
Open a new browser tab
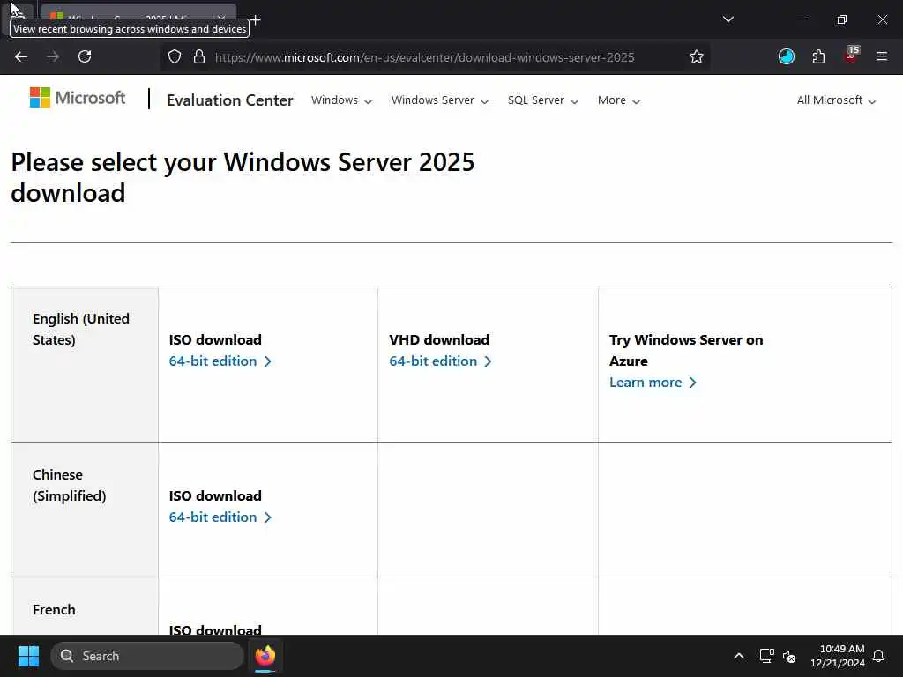click(256, 19)
